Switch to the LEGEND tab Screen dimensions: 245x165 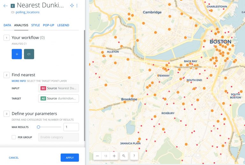pyautogui.click(x=63, y=25)
